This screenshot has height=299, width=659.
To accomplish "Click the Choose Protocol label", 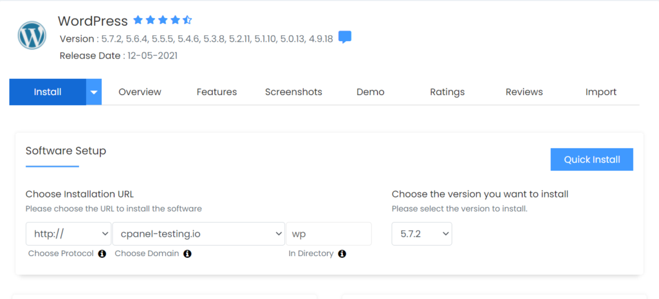I will click(61, 253).
